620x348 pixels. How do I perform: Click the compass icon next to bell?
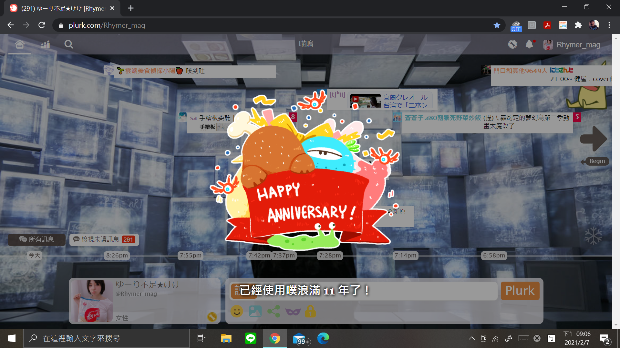(512, 44)
